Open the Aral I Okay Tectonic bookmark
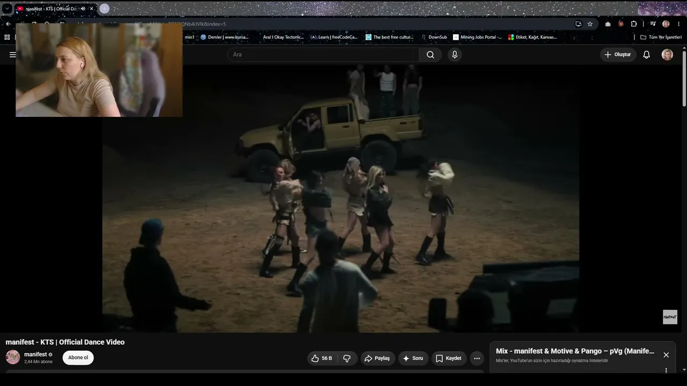The width and height of the screenshot is (687, 386). coord(283,37)
